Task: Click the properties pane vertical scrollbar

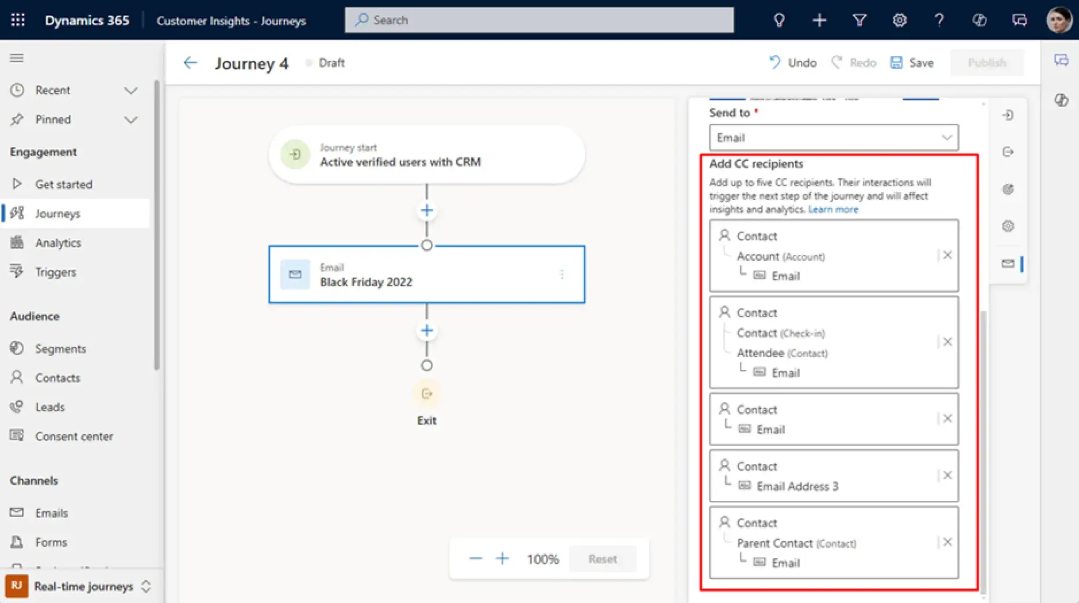Action: pos(984,453)
